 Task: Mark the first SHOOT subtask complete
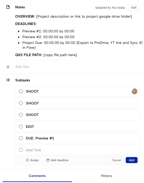[x=21, y=91]
